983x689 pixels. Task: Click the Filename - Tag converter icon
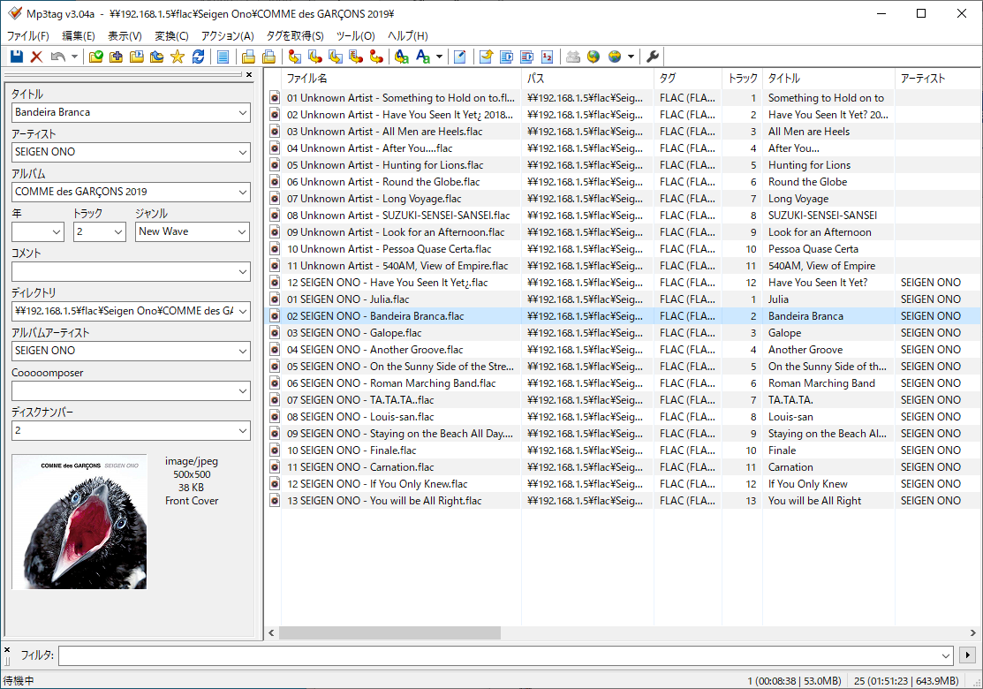(x=315, y=57)
